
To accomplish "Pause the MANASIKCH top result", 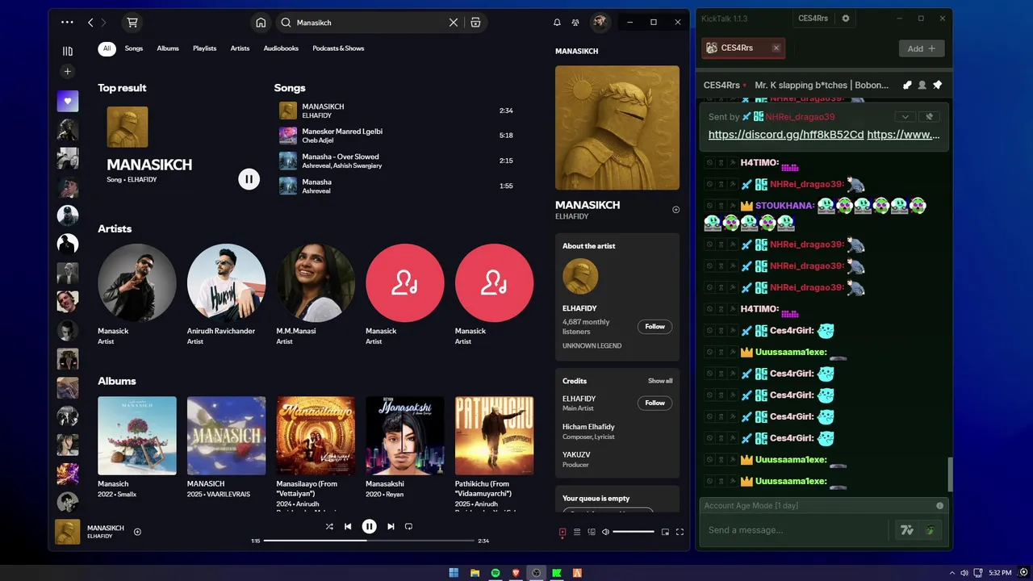I will [x=249, y=179].
